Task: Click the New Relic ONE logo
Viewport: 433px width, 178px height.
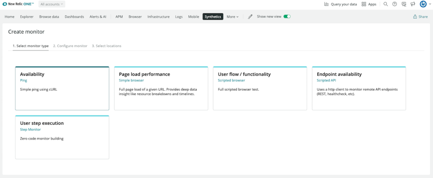Action: pyautogui.click(x=18, y=4)
